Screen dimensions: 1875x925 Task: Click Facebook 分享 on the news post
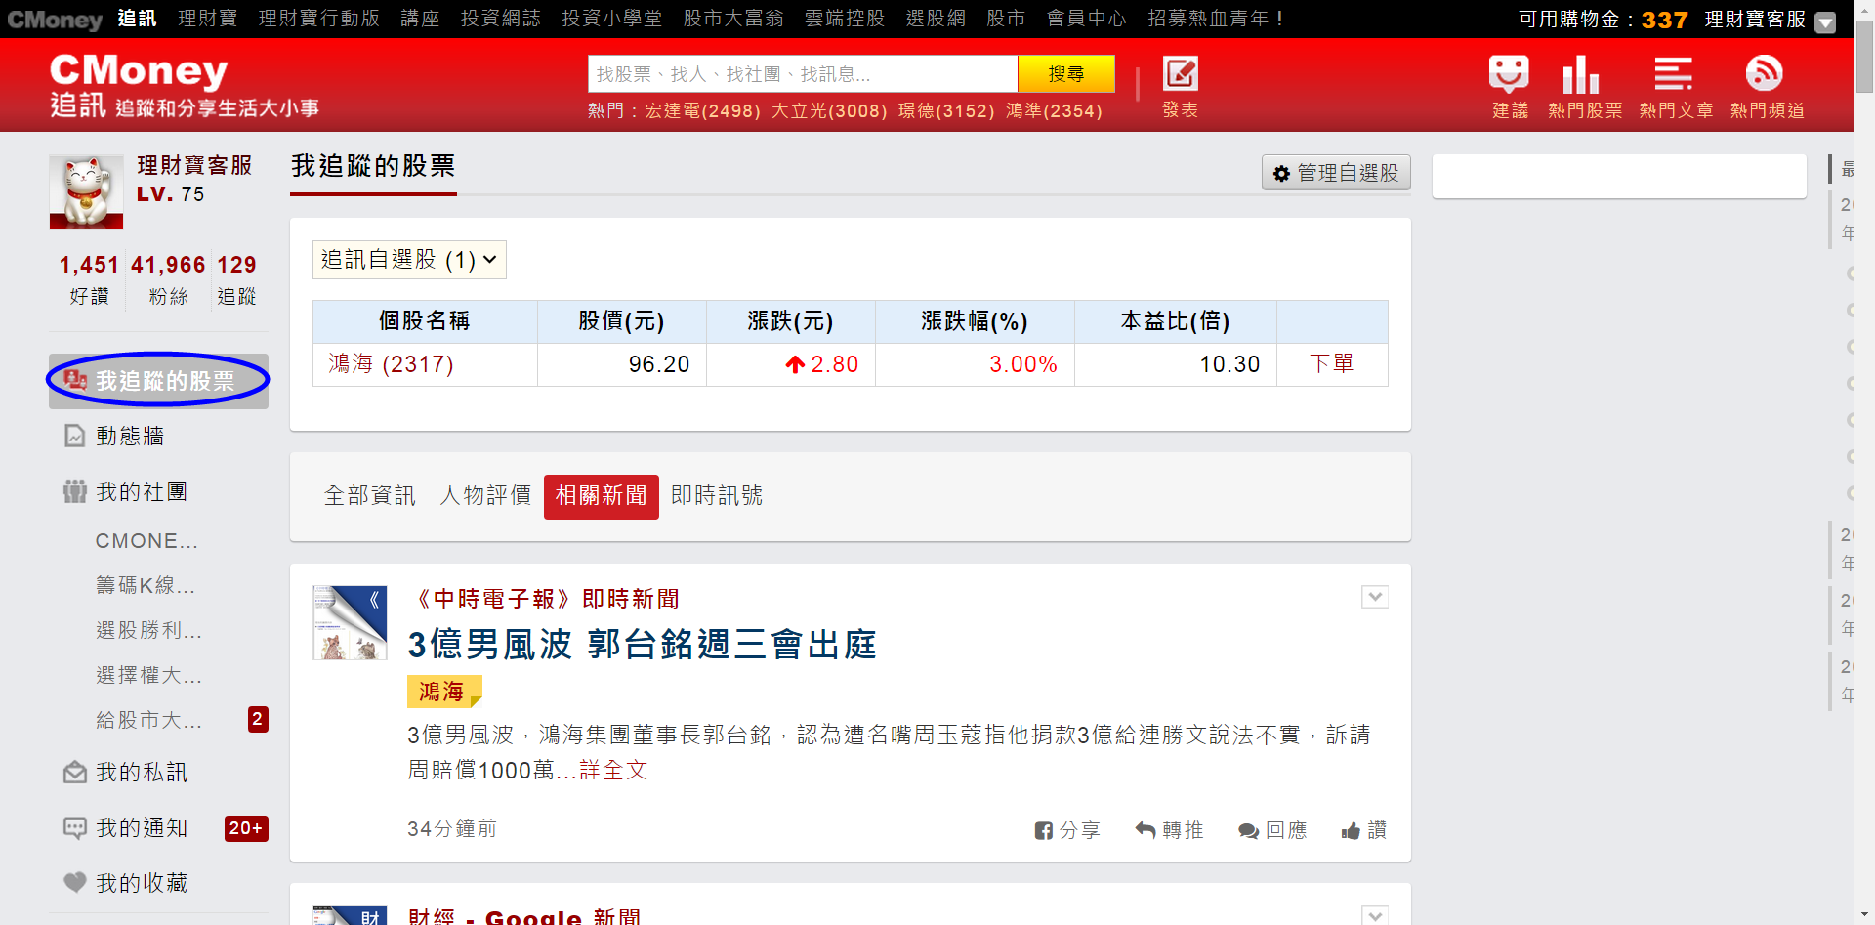tap(1067, 830)
